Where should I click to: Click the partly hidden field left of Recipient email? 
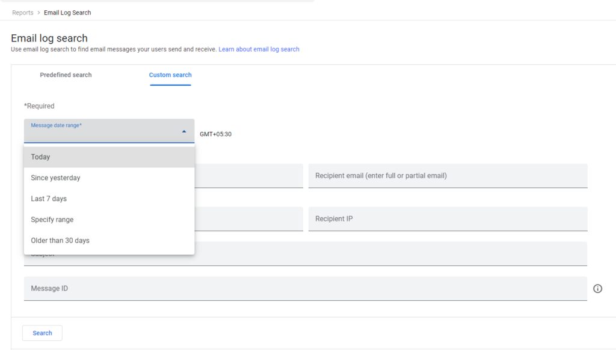click(x=248, y=176)
